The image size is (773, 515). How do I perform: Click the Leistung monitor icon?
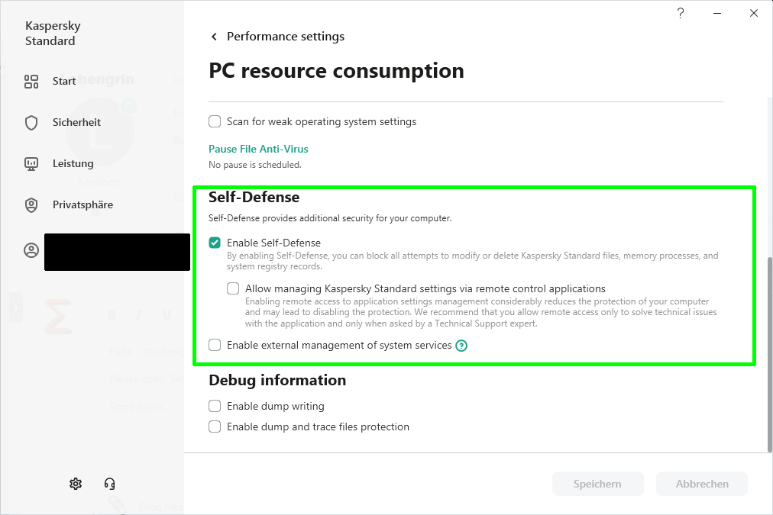[31, 164]
